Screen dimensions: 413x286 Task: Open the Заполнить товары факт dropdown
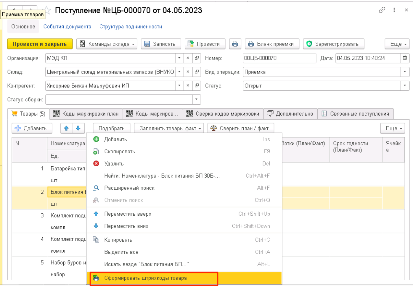[x=169, y=128]
